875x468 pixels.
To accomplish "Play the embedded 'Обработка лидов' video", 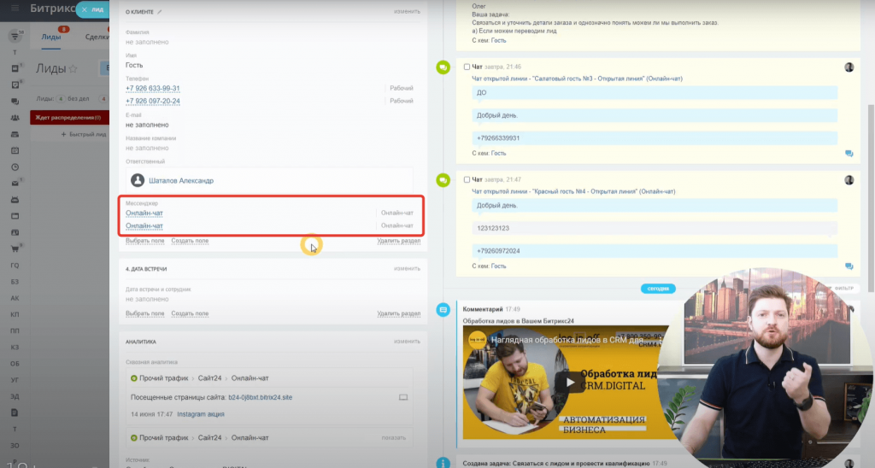I will point(569,383).
